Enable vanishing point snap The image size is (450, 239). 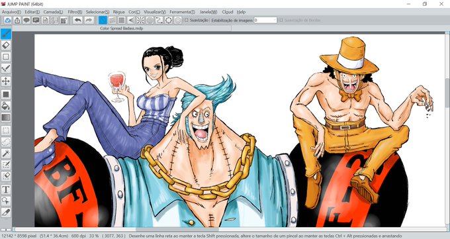pos(131,20)
